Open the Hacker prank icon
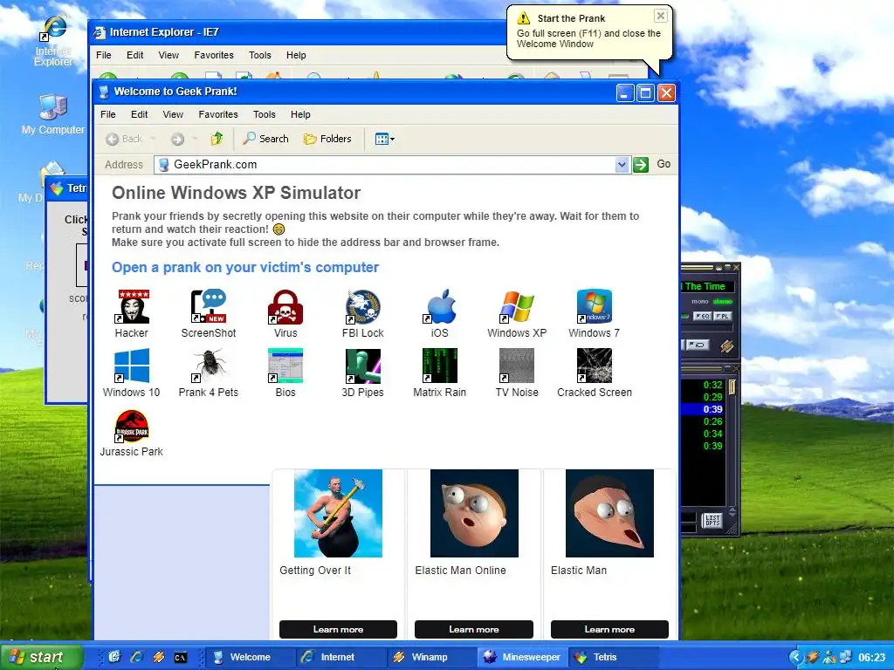Screen dimensions: 894x670 (x=132, y=313)
